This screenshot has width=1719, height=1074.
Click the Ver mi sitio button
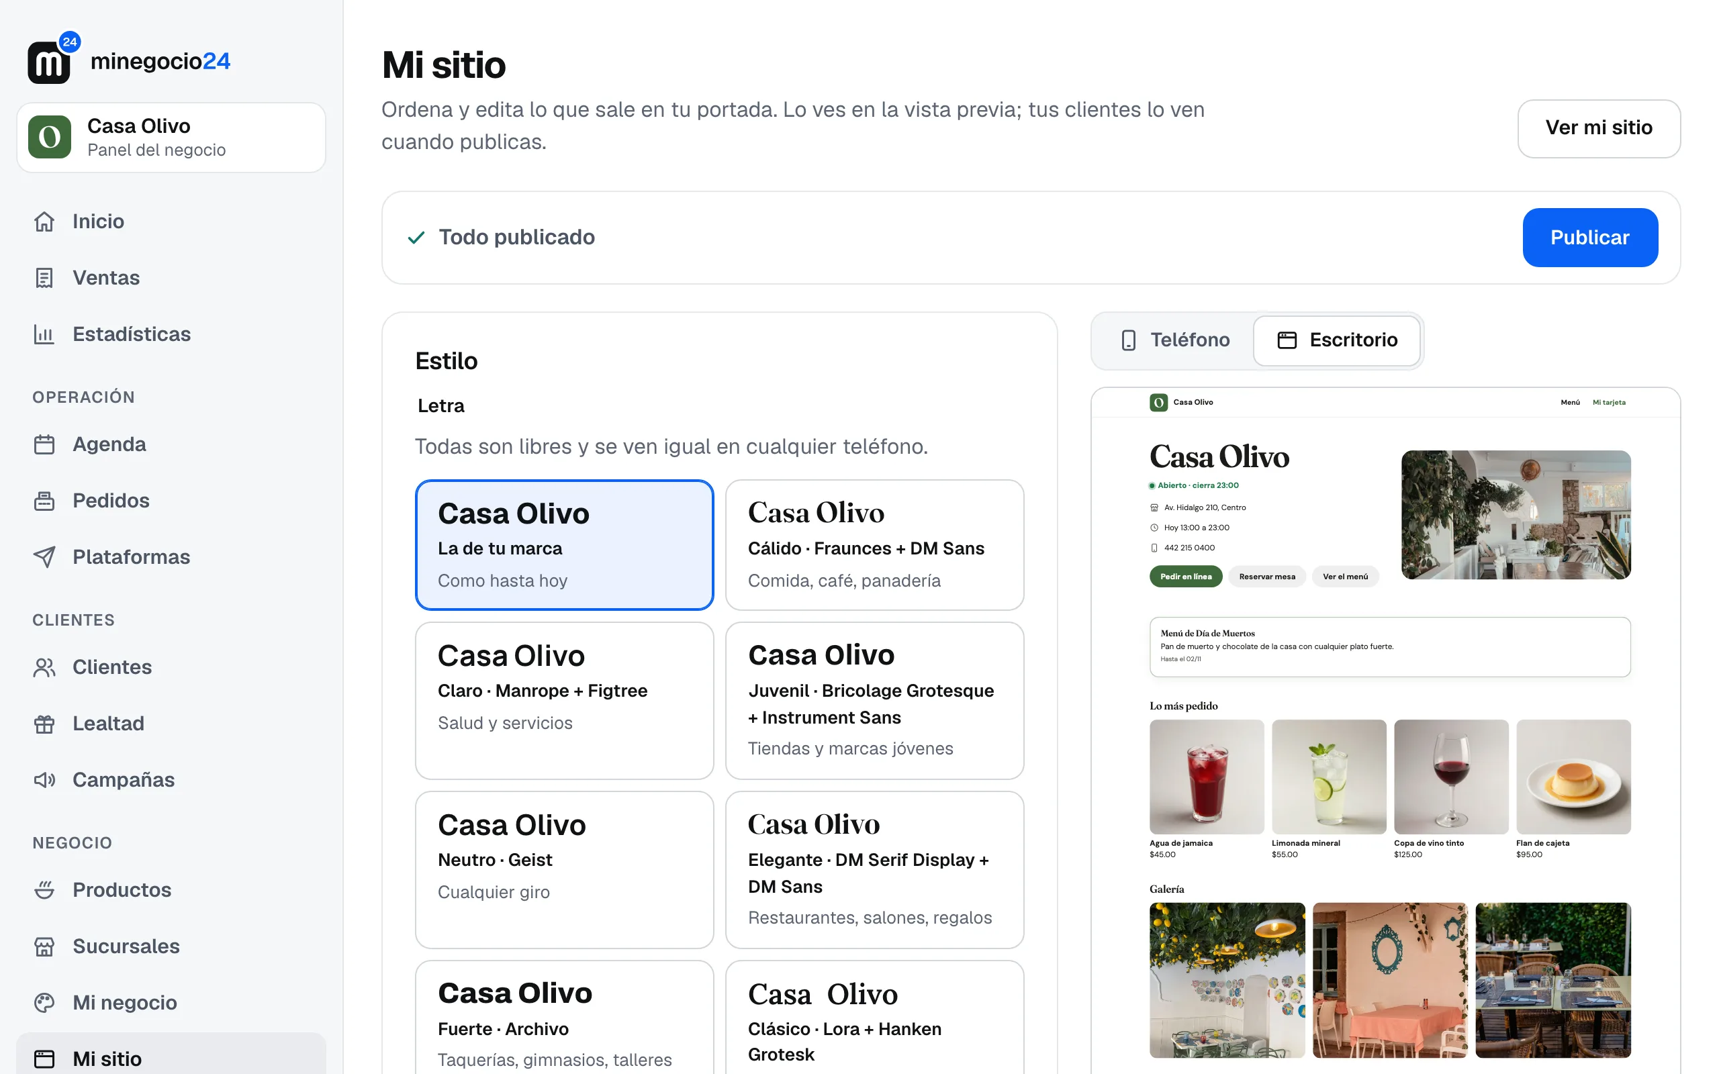coord(1598,128)
